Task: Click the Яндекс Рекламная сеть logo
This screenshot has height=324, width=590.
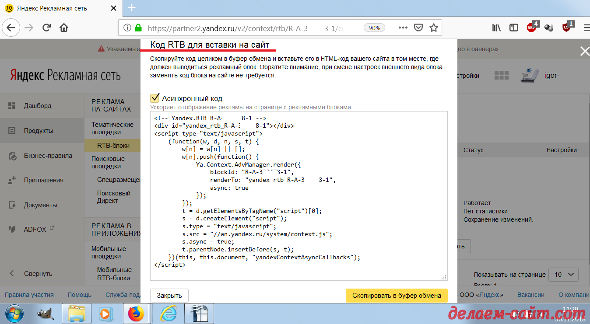Action: pyautogui.click(x=65, y=75)
